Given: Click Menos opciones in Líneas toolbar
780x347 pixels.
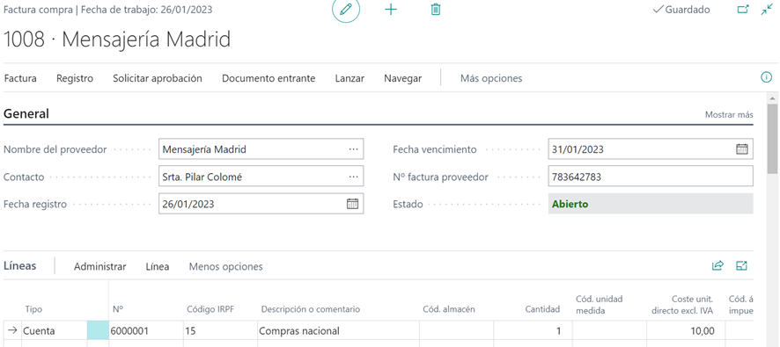Looking at the screenshot, I should 226,266.
